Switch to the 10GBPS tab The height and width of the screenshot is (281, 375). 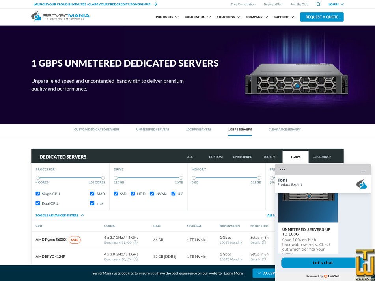270,156
